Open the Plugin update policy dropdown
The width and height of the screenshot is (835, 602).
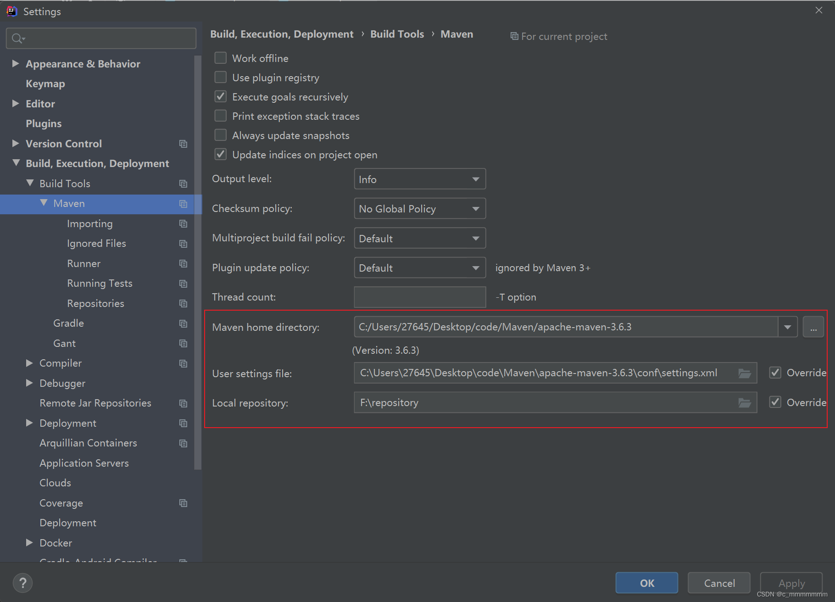pos(420,268)
